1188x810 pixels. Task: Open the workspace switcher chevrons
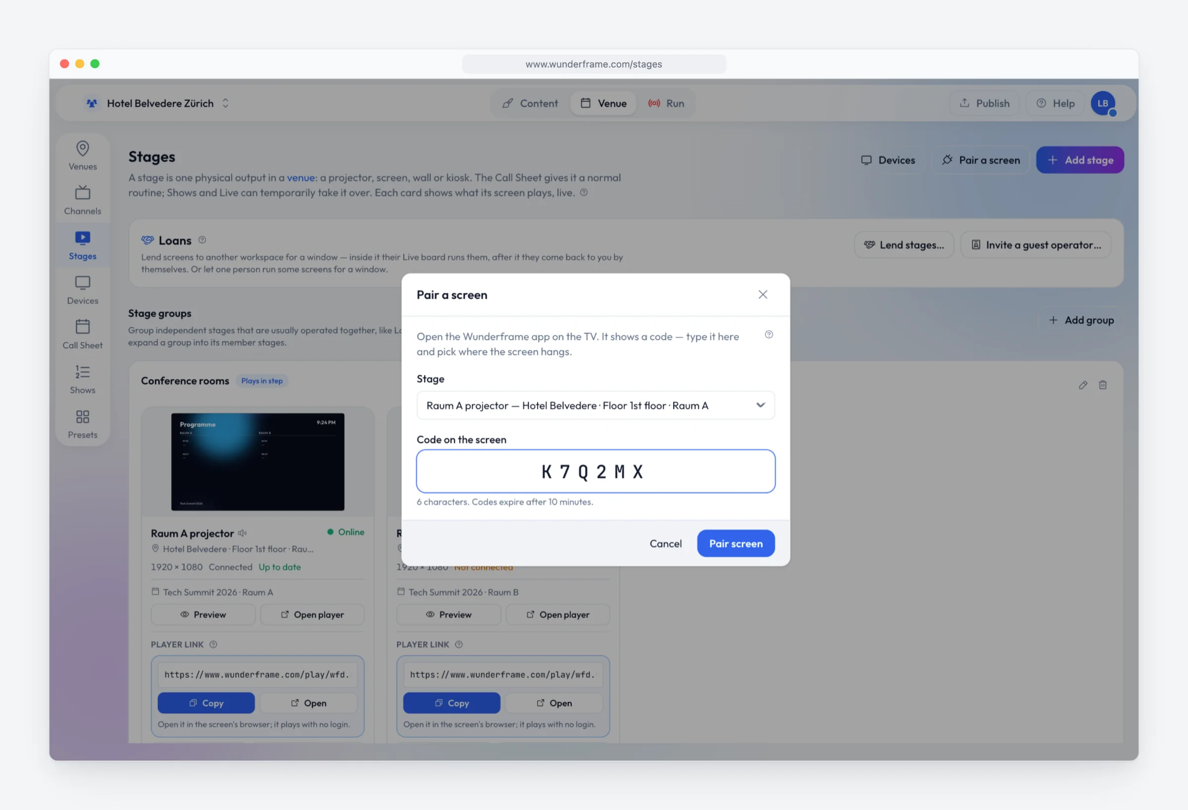pos(225,104)
